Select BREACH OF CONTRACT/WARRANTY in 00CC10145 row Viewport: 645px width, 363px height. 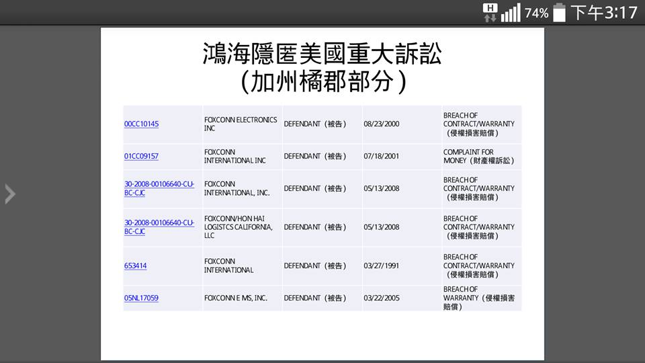click(479, 124)
